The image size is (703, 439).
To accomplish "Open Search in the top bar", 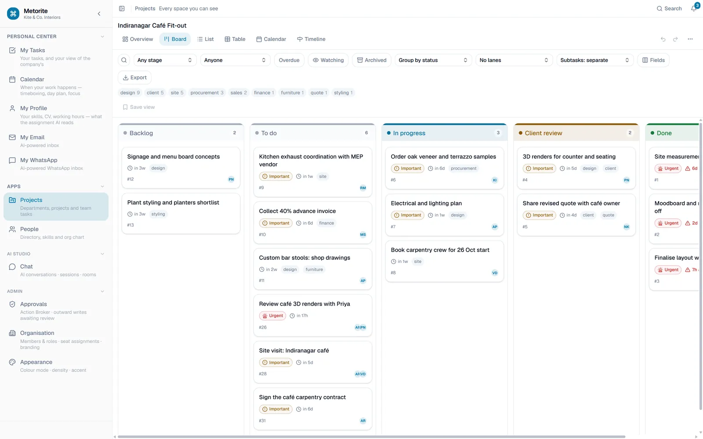I will coord(669,8).
